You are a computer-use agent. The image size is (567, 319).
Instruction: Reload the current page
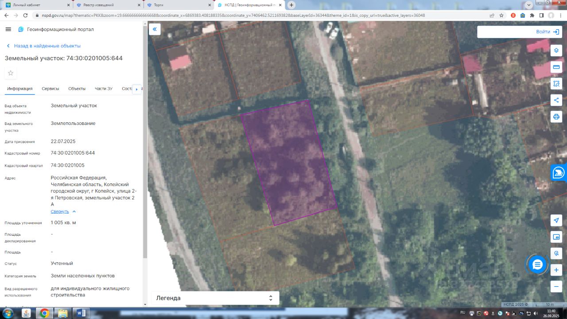click(26, 15)
